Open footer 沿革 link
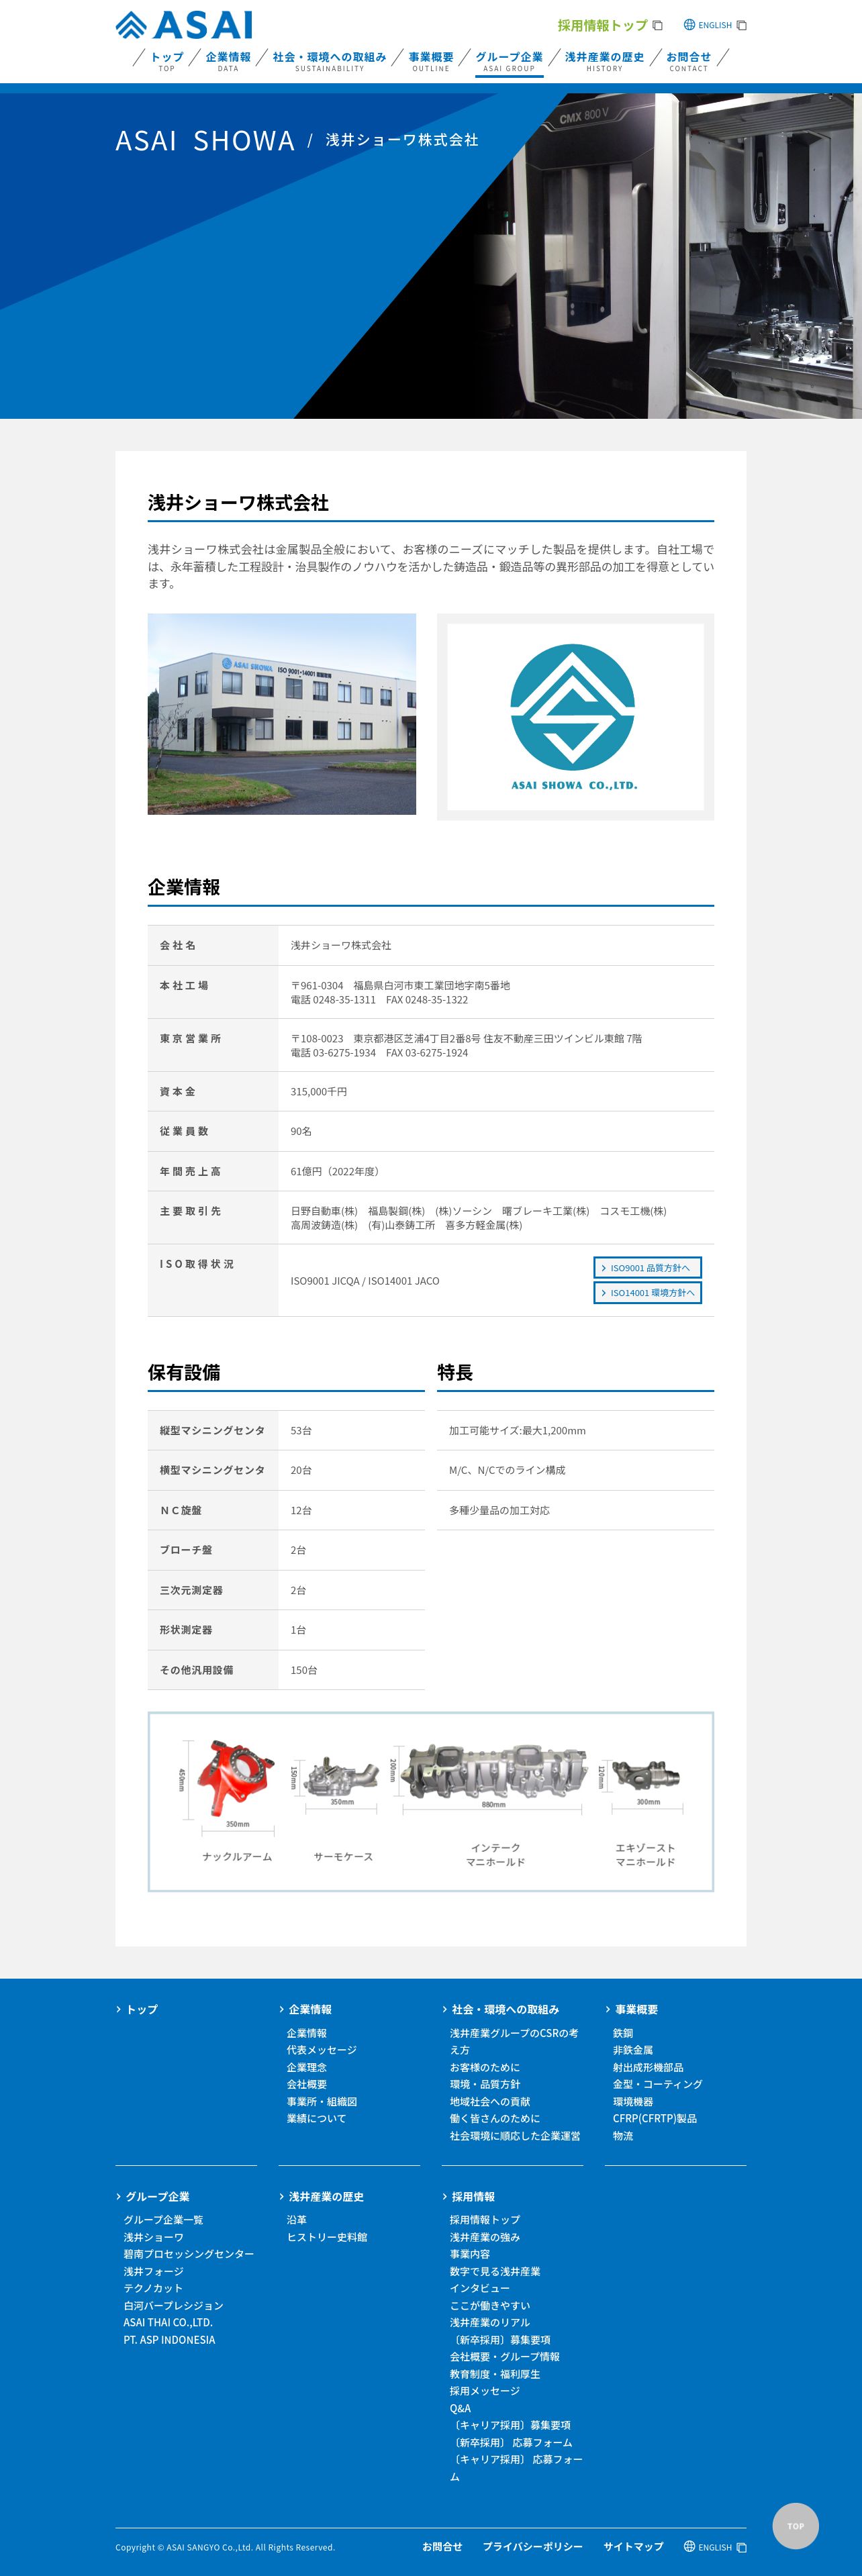This screenshot has height=2576, width=862. pos(296,2219)
